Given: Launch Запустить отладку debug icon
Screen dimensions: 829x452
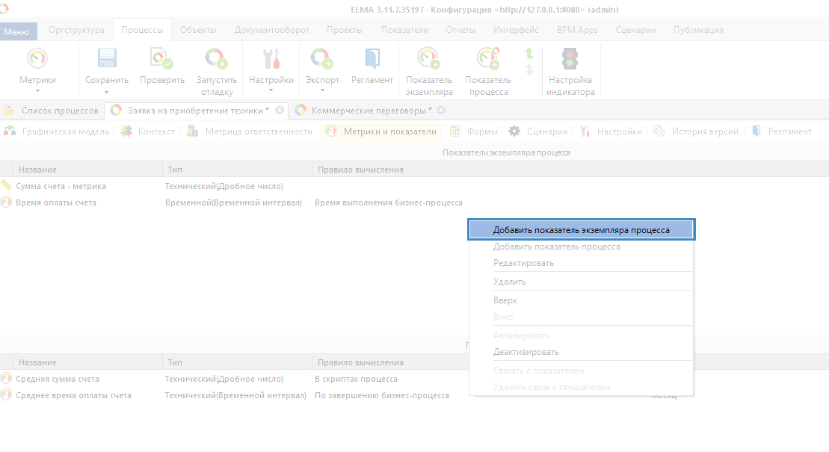Looking at the screenshot, I should tap(216, 60).
